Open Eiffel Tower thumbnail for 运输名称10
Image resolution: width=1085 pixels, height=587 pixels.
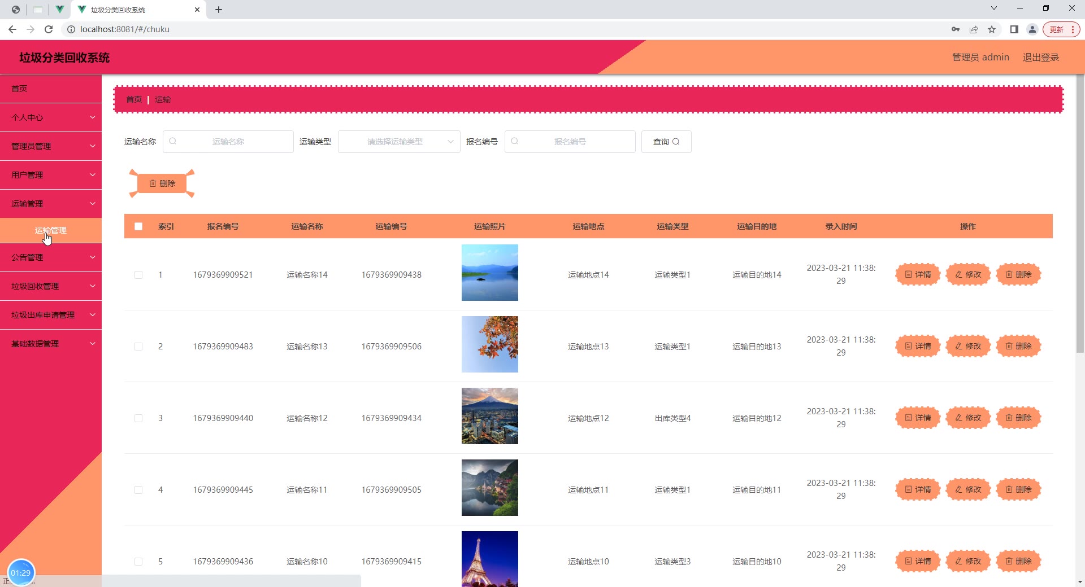[x=490, y=559]
